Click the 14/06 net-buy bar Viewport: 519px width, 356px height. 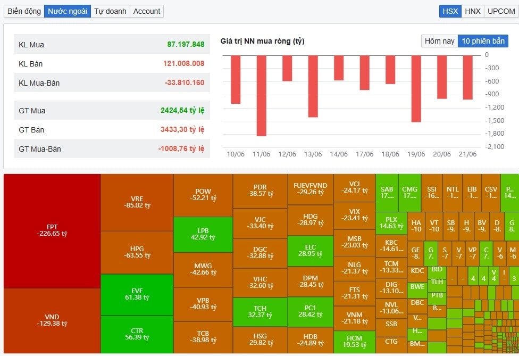pos(339,68)
